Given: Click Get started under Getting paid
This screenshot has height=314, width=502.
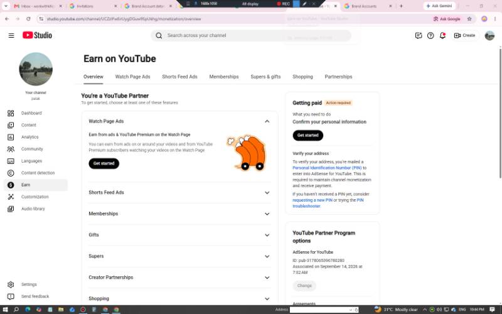Looking at the screenshot, I should (x=307, y=135).
